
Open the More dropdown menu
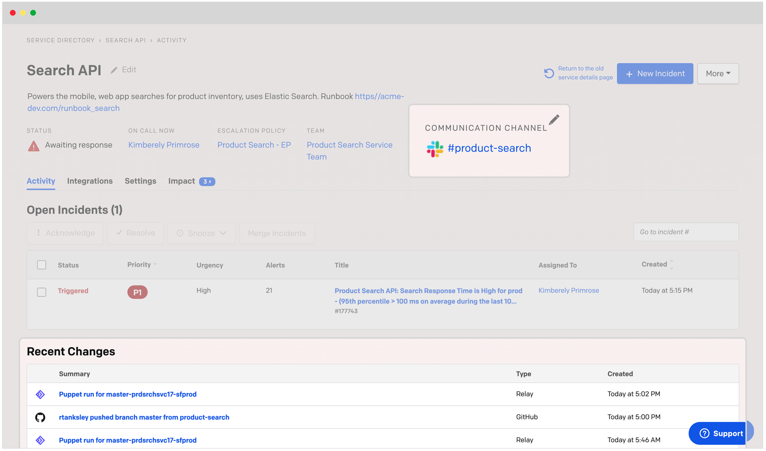pyautogui.click(x=718, y=73)
